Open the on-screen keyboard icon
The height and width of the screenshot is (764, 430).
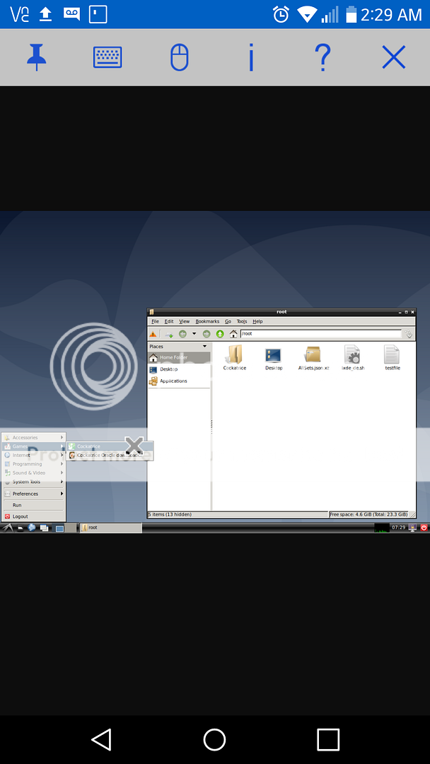(x=107, y=57)
